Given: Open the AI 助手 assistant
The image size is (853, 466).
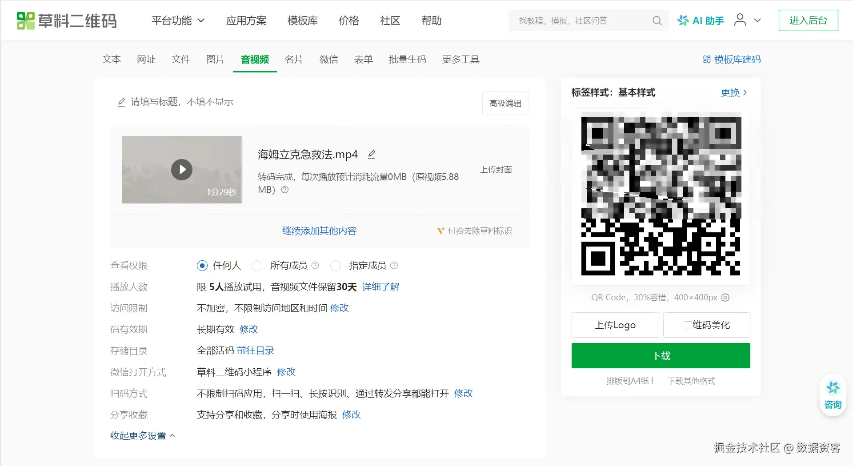Looking at the screenshot, I should (701, 20).
